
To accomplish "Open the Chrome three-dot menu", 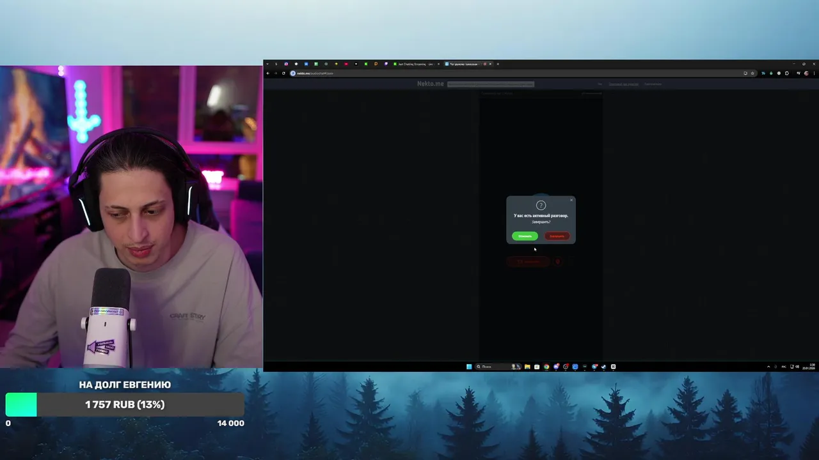I will coord(814,73).
